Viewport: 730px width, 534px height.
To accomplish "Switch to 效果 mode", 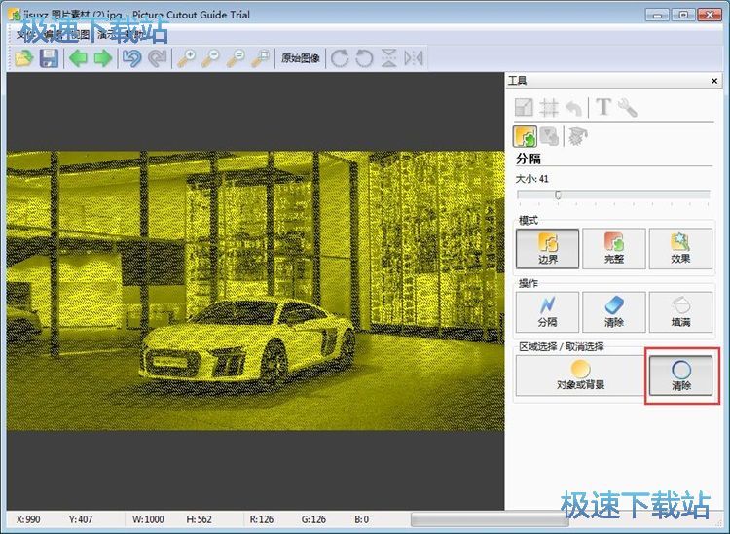I will (x=679, y=248).
